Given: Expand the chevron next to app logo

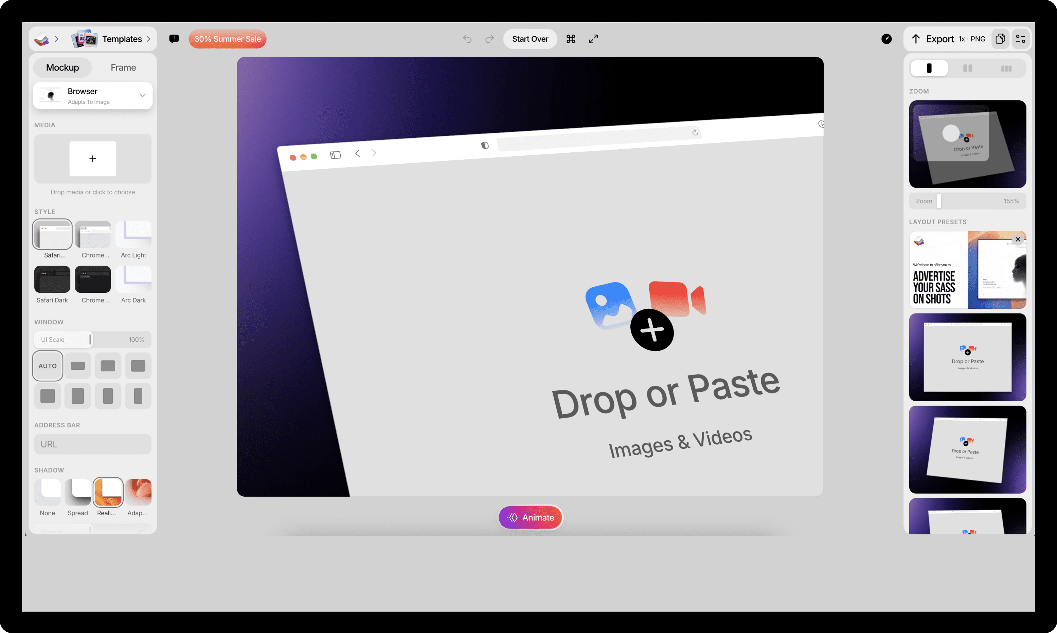Looking at the screenshot, I should pos(56,39).
